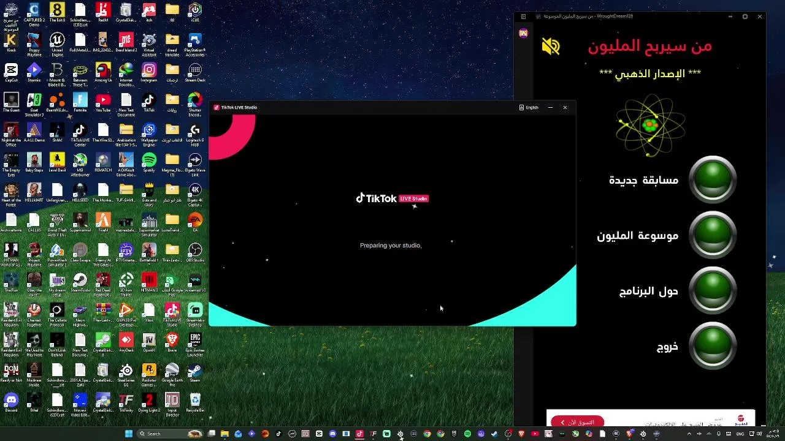785x441 pixels.
Task: Open Input Director desktop icon
Action: pos(172,404)
